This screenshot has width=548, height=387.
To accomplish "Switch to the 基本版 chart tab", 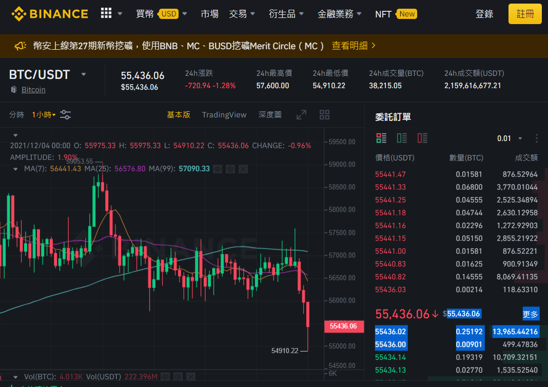I will coord(178,115).
